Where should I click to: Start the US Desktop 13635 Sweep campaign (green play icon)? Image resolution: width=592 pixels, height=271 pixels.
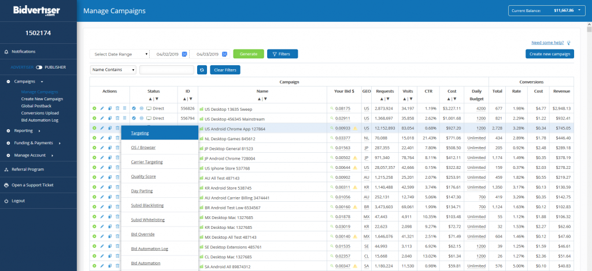pyautogui.click(x=94, y=108)
